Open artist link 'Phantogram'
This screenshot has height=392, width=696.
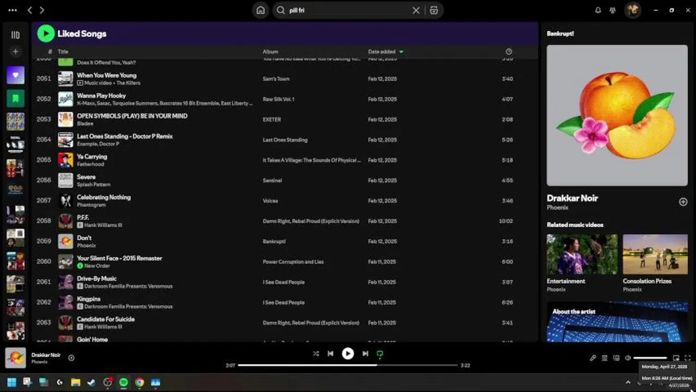pyautogui.click(x=90, y=205)
